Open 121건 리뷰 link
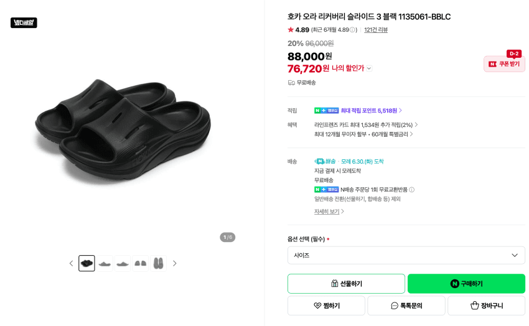 click(376, 30)
